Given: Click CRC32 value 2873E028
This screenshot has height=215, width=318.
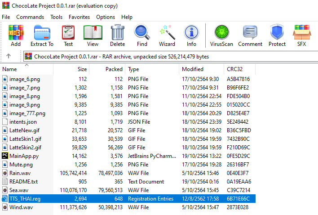Looking at the screenshot, I should pyautogui.click(x=238, y=207).
